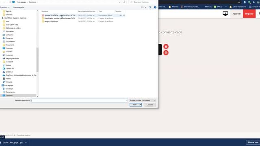This screenshot has width=260, height=146.
Task: Select Imágenes in the navigation tree
Action: [9, 55]
